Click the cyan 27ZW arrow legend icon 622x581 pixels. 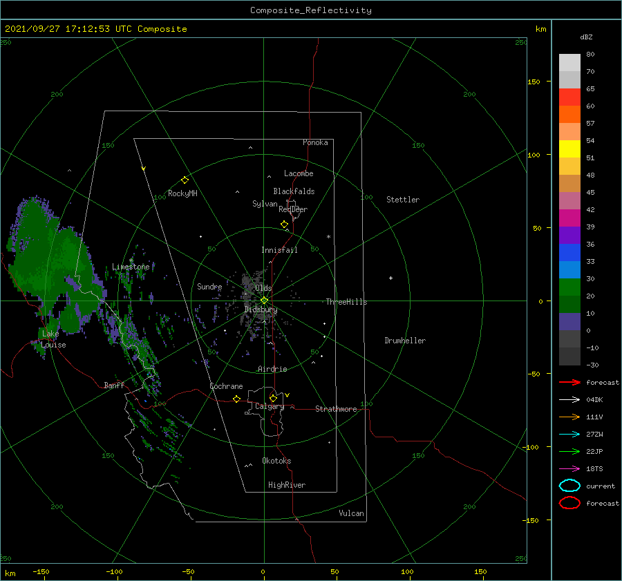[x=569, y=435]
